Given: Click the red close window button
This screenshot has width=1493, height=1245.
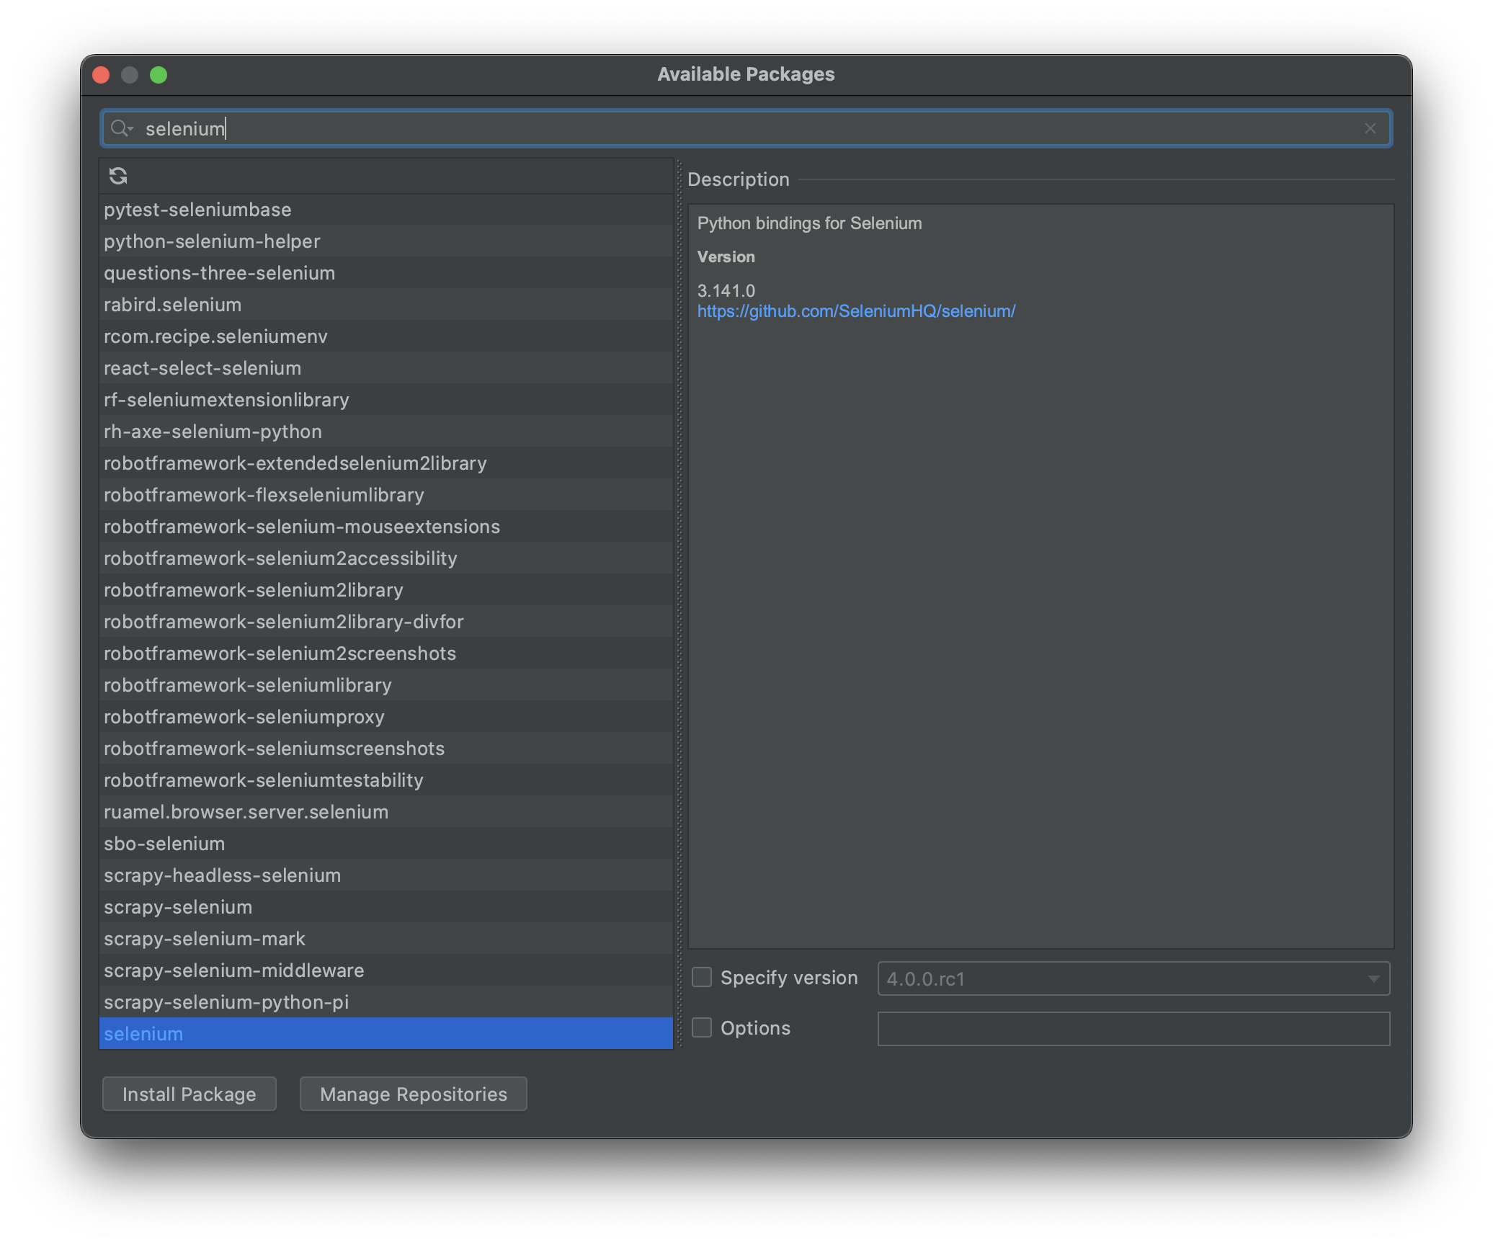Looking at the screenshot, I should (x=102, y=75).
